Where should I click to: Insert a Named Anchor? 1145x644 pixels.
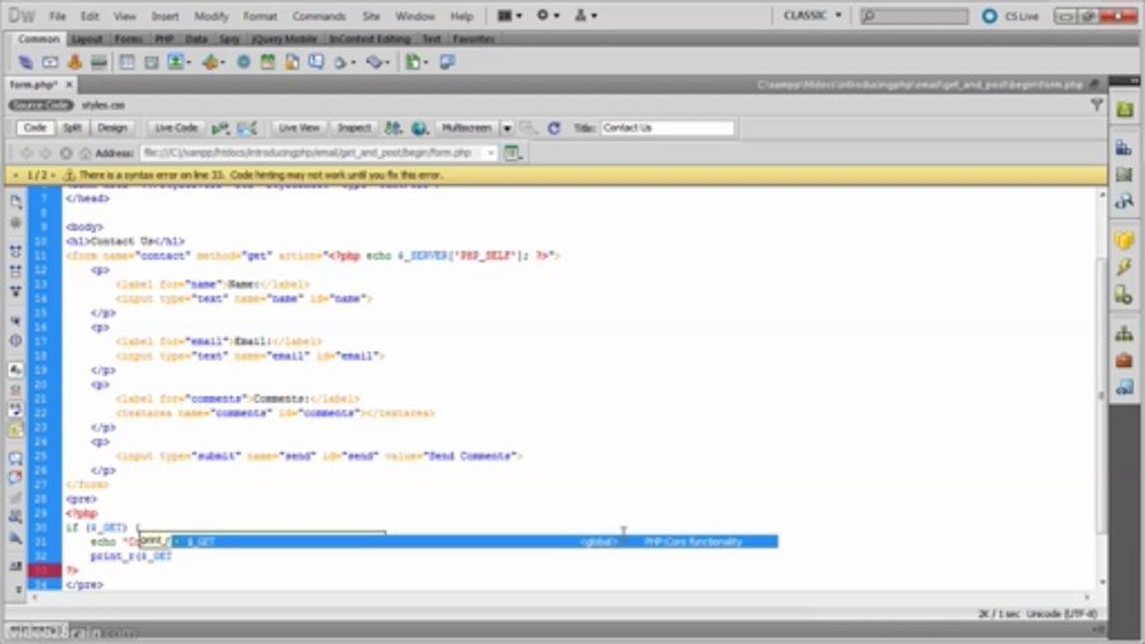click(x=74, y=62)
